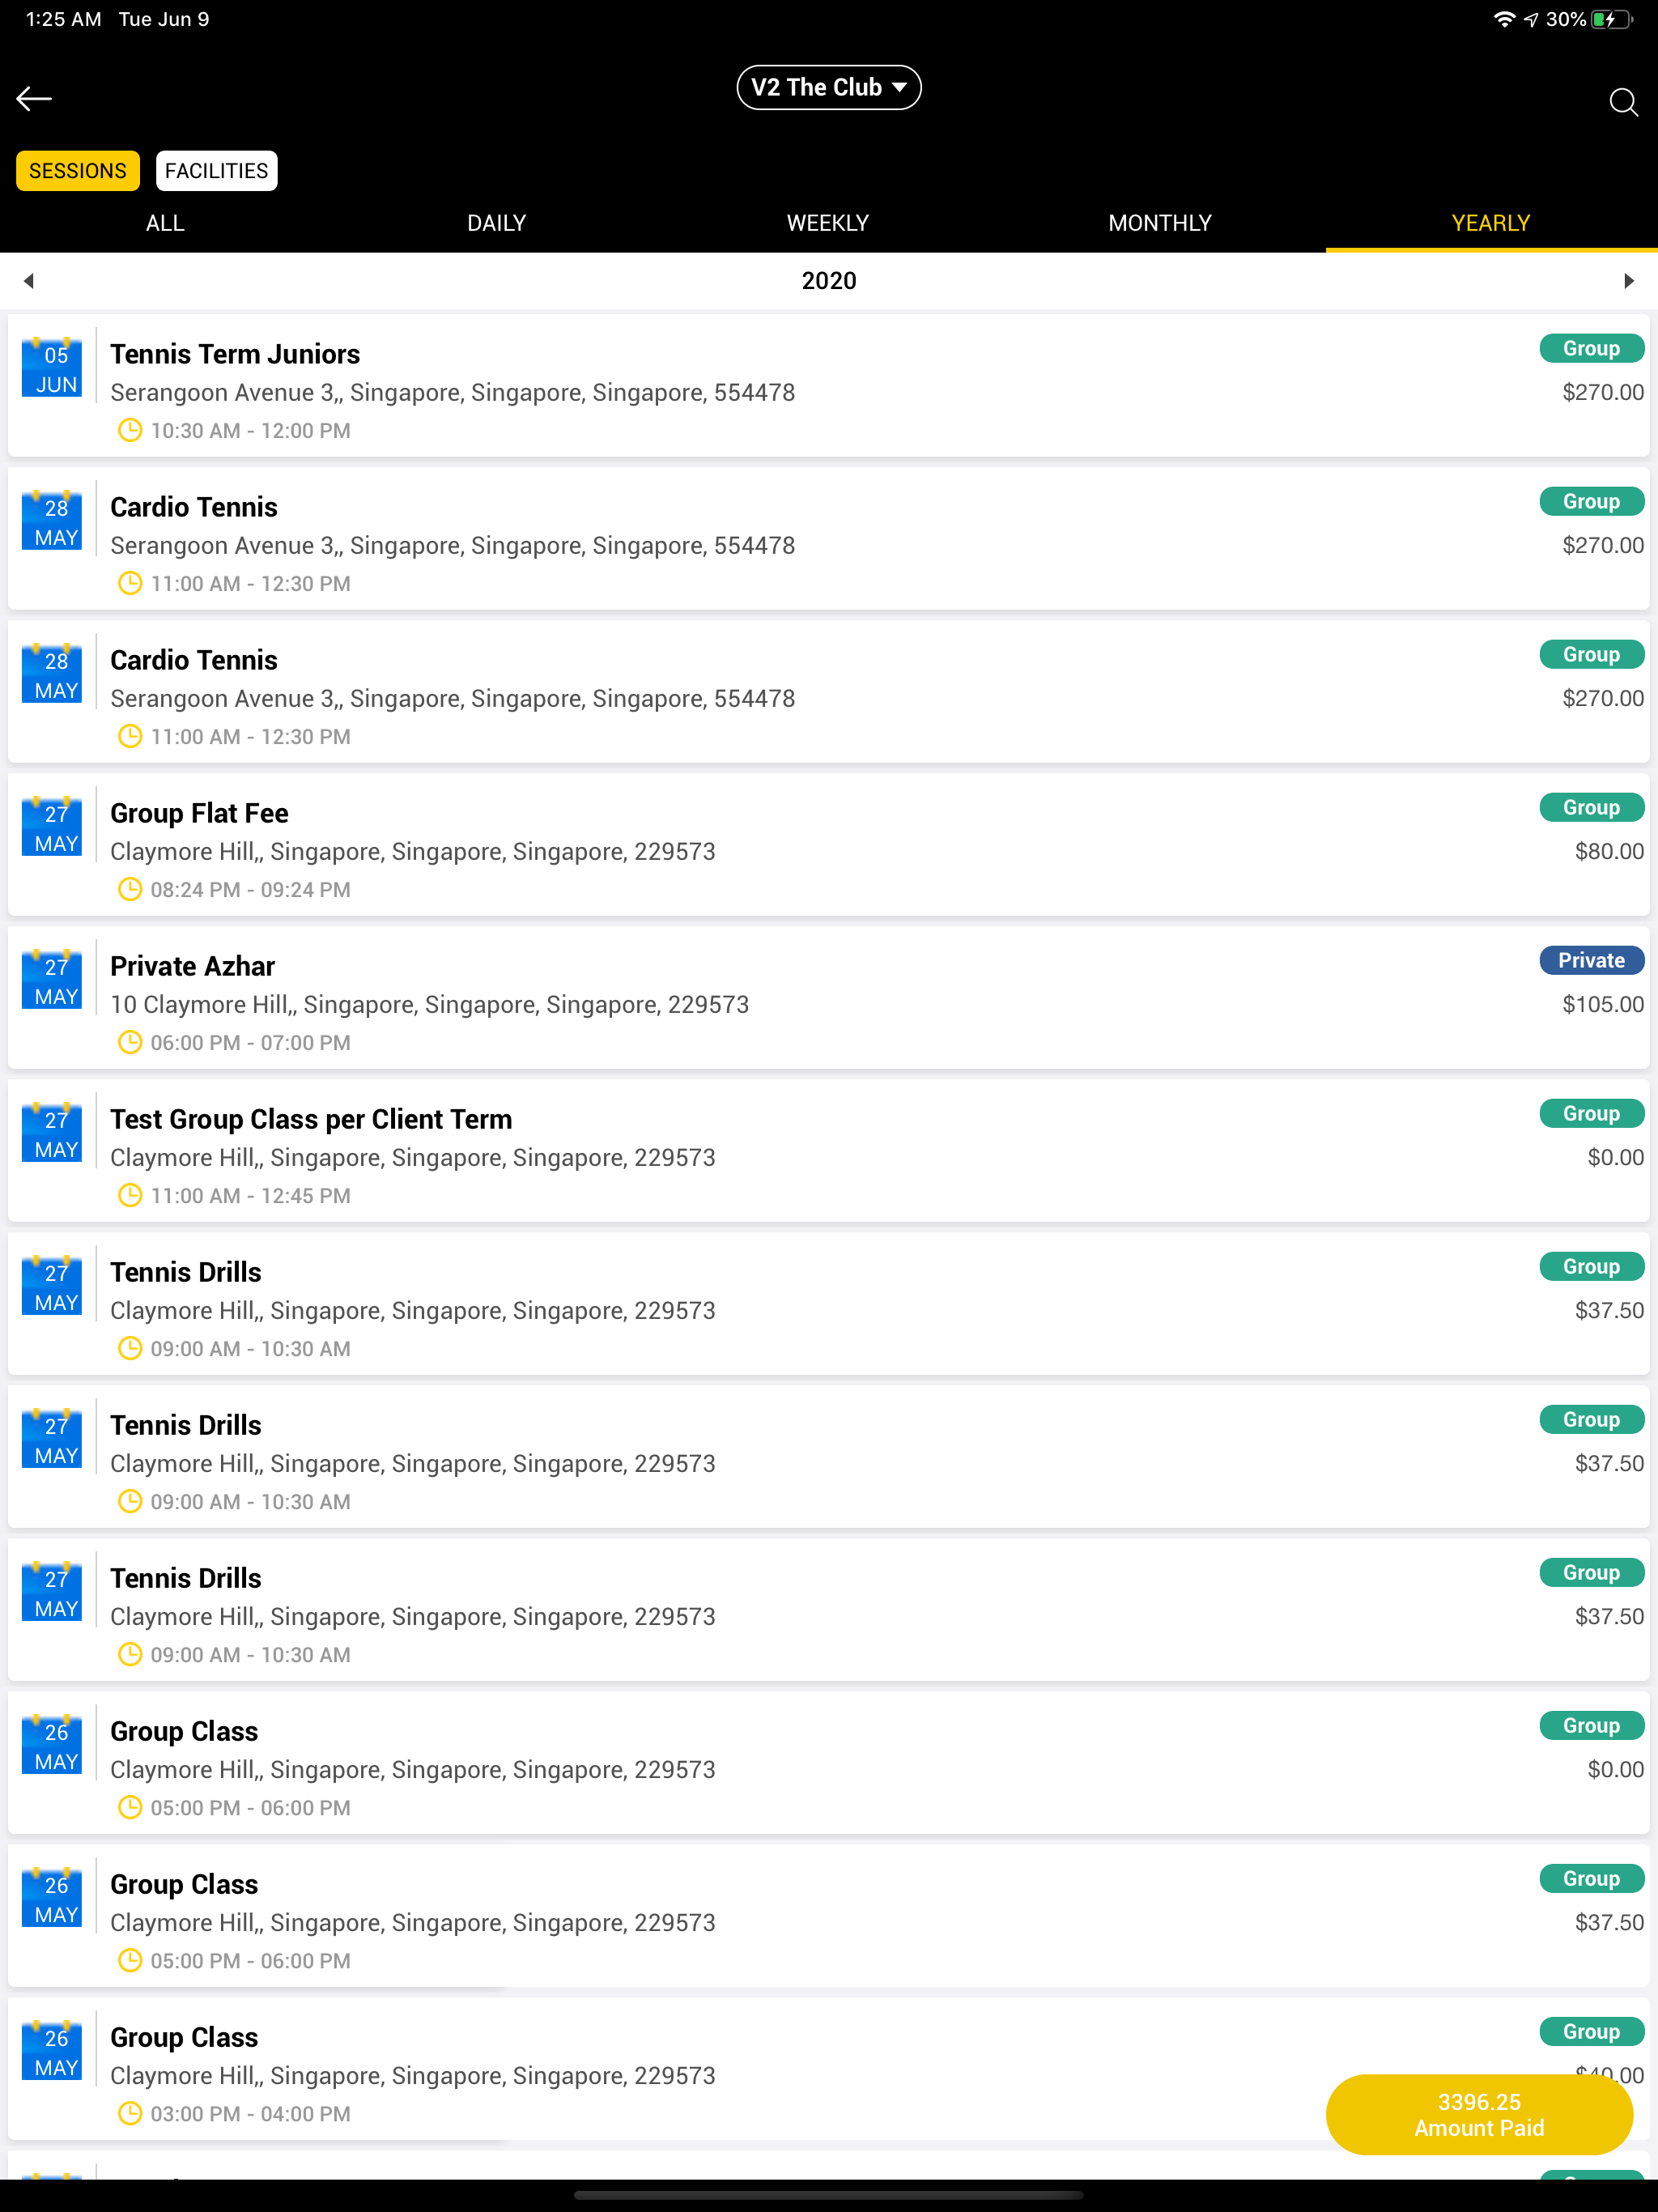Click the Private Azhar calendar icon
The width and height of the screenshot is (1658, 2212).
pyautogui.click(x=52, y=979)
